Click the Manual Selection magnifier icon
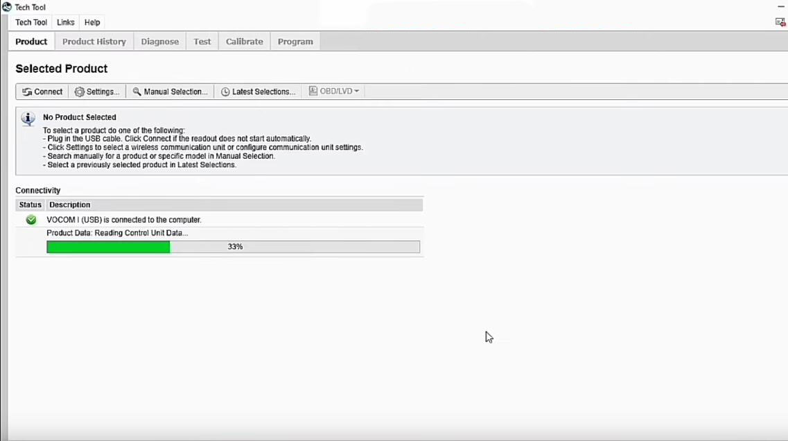The height and width of the screenshot is (441, 788). click(137, 92)
